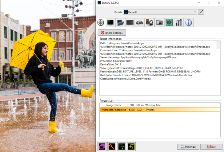Click the green music note icon button
Viewport: 224px width, 152px height.
point(122,146)
